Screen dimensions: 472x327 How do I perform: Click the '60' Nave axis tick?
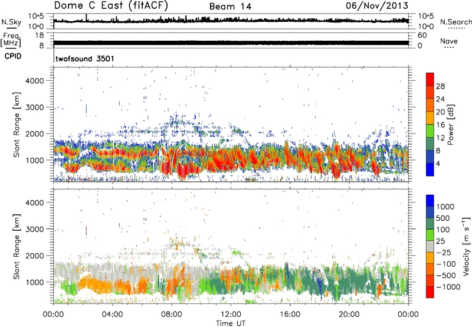[x=422, y=35]
